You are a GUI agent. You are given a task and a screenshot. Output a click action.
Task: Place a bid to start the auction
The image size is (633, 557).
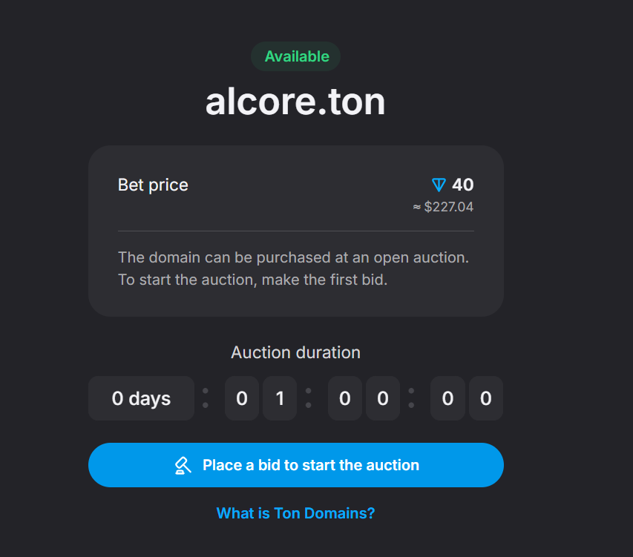coord(310,465)
